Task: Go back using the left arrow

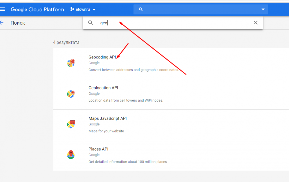Action: point(2,23)
